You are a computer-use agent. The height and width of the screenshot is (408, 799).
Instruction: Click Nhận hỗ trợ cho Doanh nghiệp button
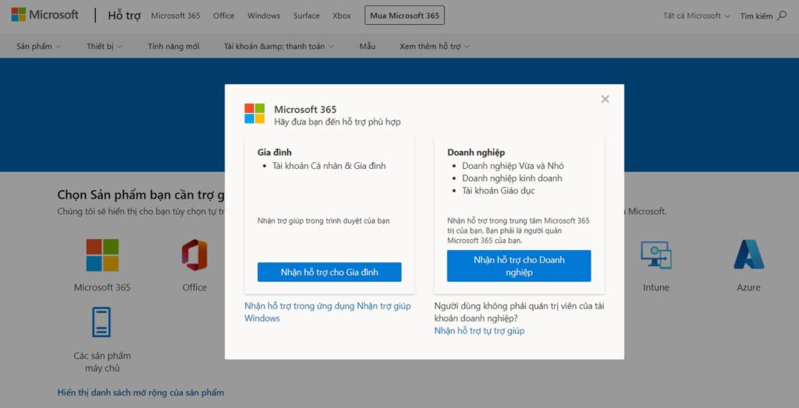(519, 266)
